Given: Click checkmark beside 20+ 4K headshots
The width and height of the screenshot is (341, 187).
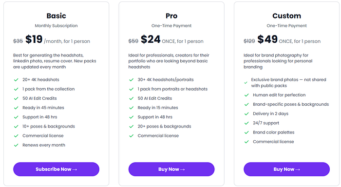Looking at the screenshot, I should pos(16,80).
